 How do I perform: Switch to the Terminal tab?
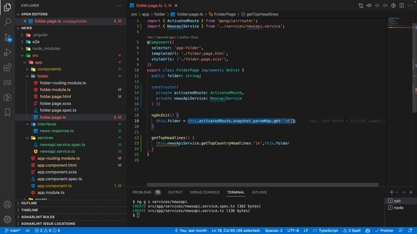pos(236,192)
